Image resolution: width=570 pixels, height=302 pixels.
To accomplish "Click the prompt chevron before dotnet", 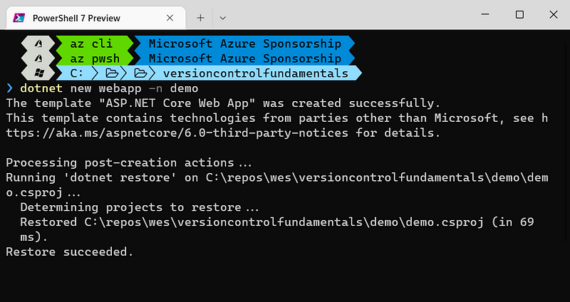I will 9,88.
